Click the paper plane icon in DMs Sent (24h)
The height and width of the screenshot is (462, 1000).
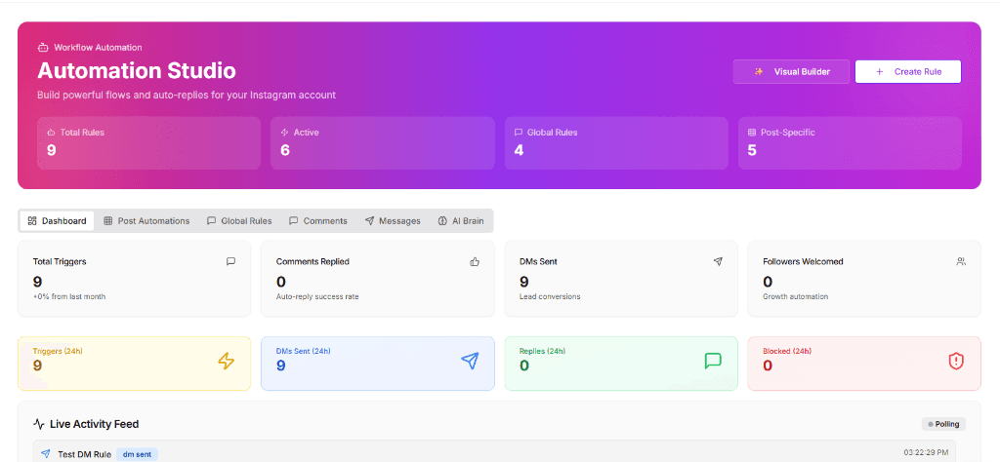470,361
